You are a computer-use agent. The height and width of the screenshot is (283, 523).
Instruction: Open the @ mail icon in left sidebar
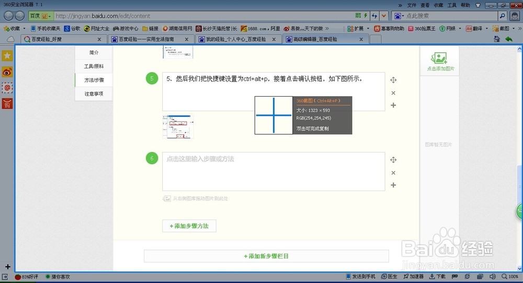7,88
